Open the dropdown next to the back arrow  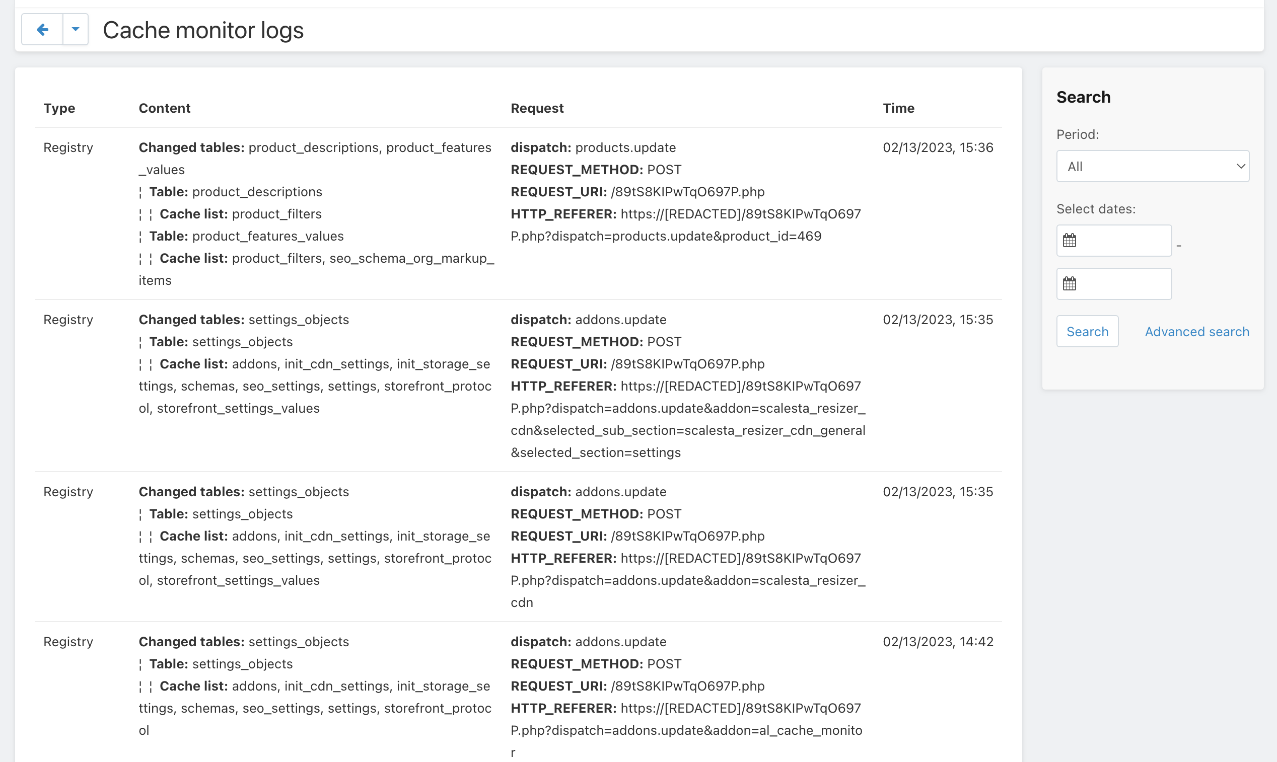75,29
